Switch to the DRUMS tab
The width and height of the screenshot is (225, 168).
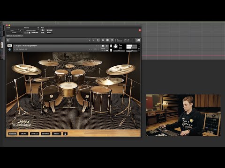click(x=23, y=133)
